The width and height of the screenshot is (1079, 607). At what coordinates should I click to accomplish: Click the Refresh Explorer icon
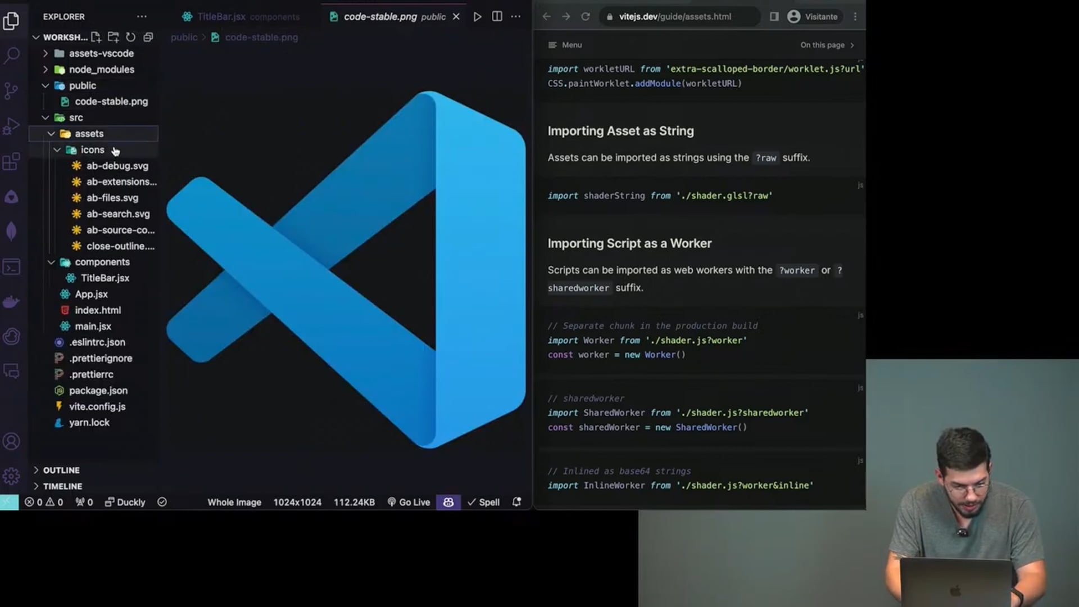[x=130, y=37]
